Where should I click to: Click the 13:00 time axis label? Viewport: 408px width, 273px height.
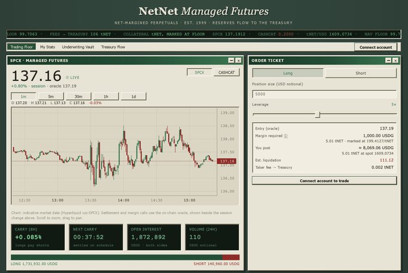pos(58,201)
